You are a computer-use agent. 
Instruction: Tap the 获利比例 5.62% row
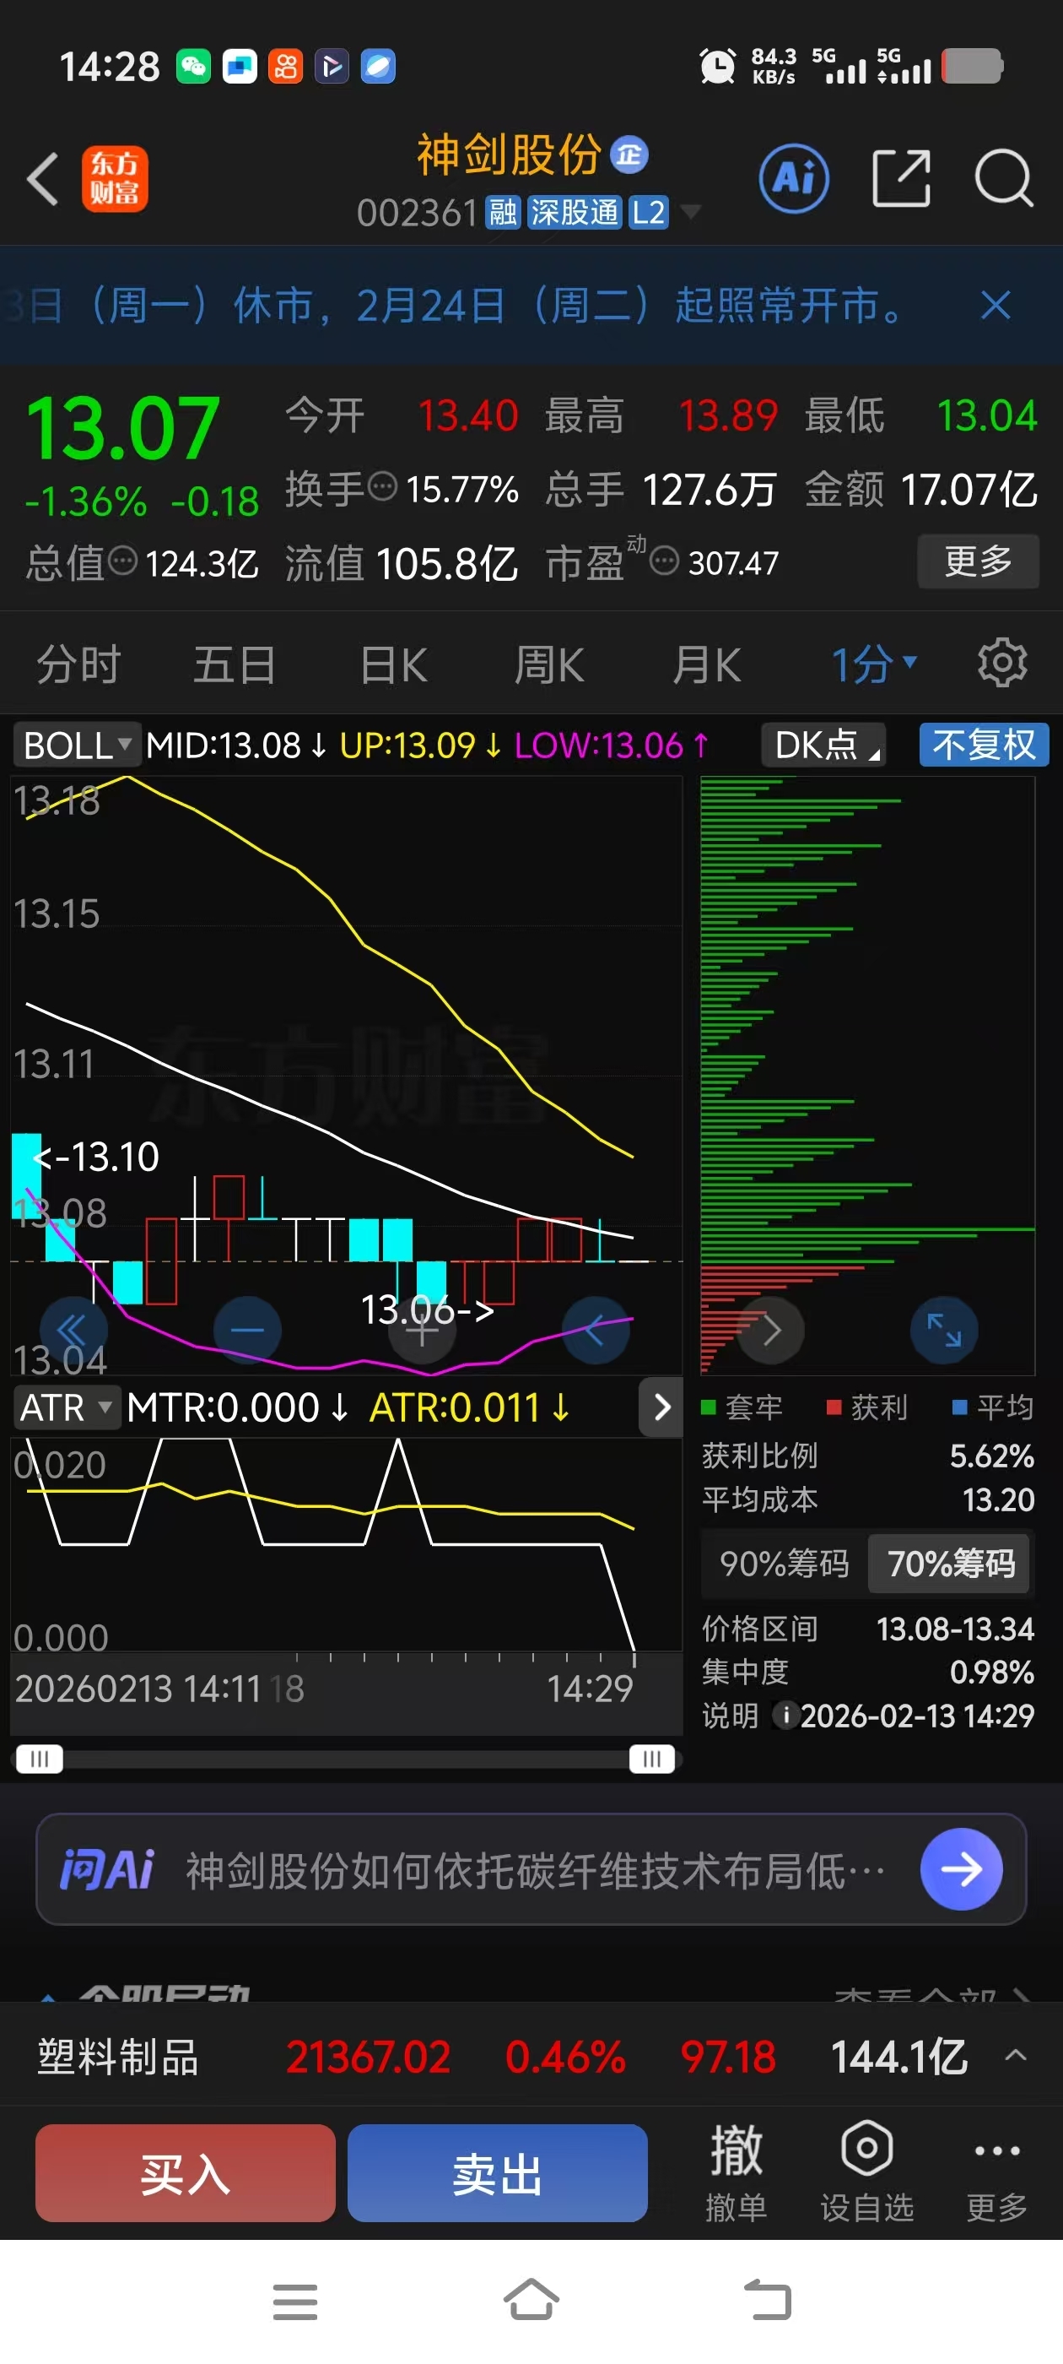pyautogui.click(x=867, y=1456)
